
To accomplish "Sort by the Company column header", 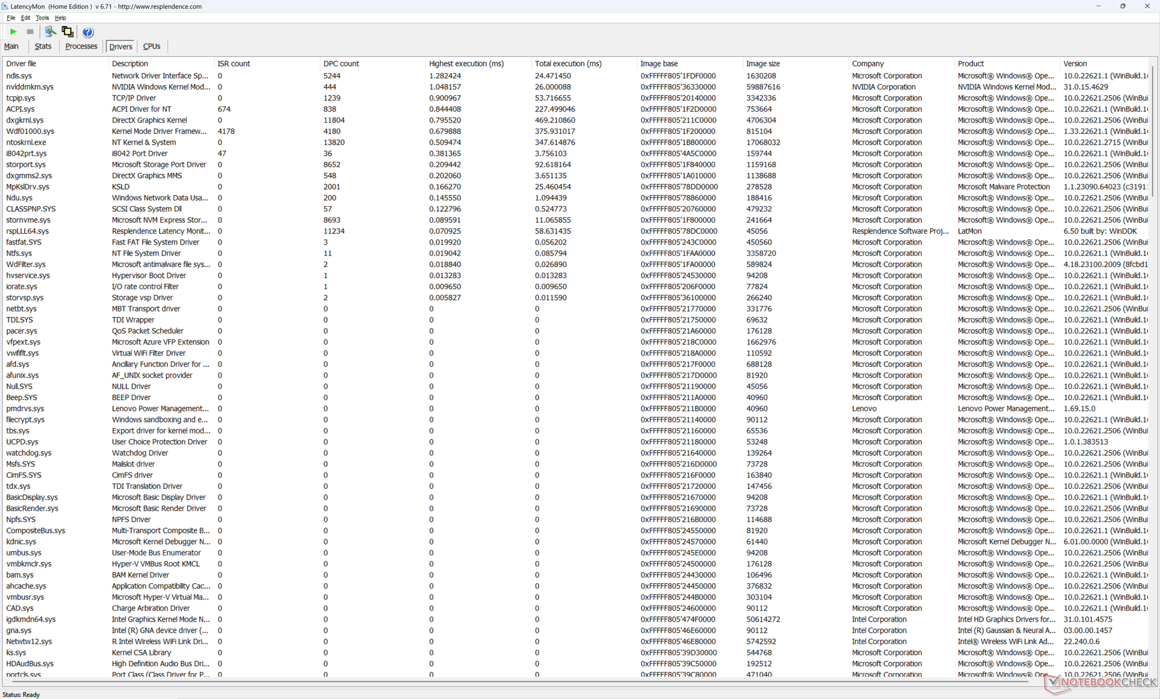I will pyautogui.click(x=901, y=63).
